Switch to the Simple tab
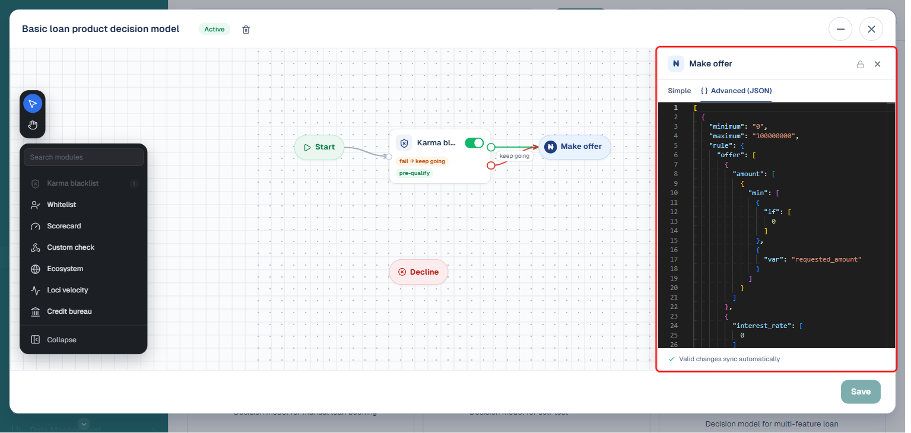 pyautogui.click(x=680, y=91)
